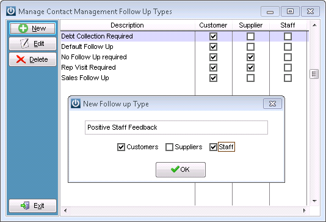
Task: Click the app power icon in main title bar
Action: click(x=11, y=11)
